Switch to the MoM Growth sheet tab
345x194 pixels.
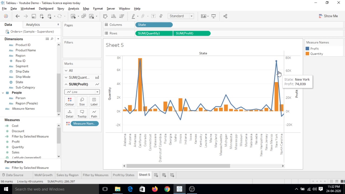(x=43, y=175)
